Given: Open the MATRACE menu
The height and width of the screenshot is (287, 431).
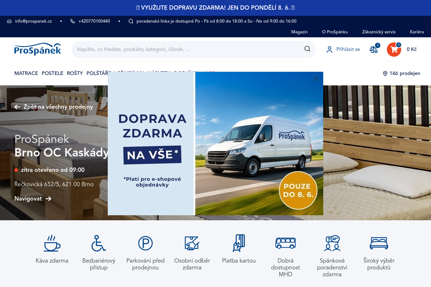Looking at the screenshot, I should point(26,73).
